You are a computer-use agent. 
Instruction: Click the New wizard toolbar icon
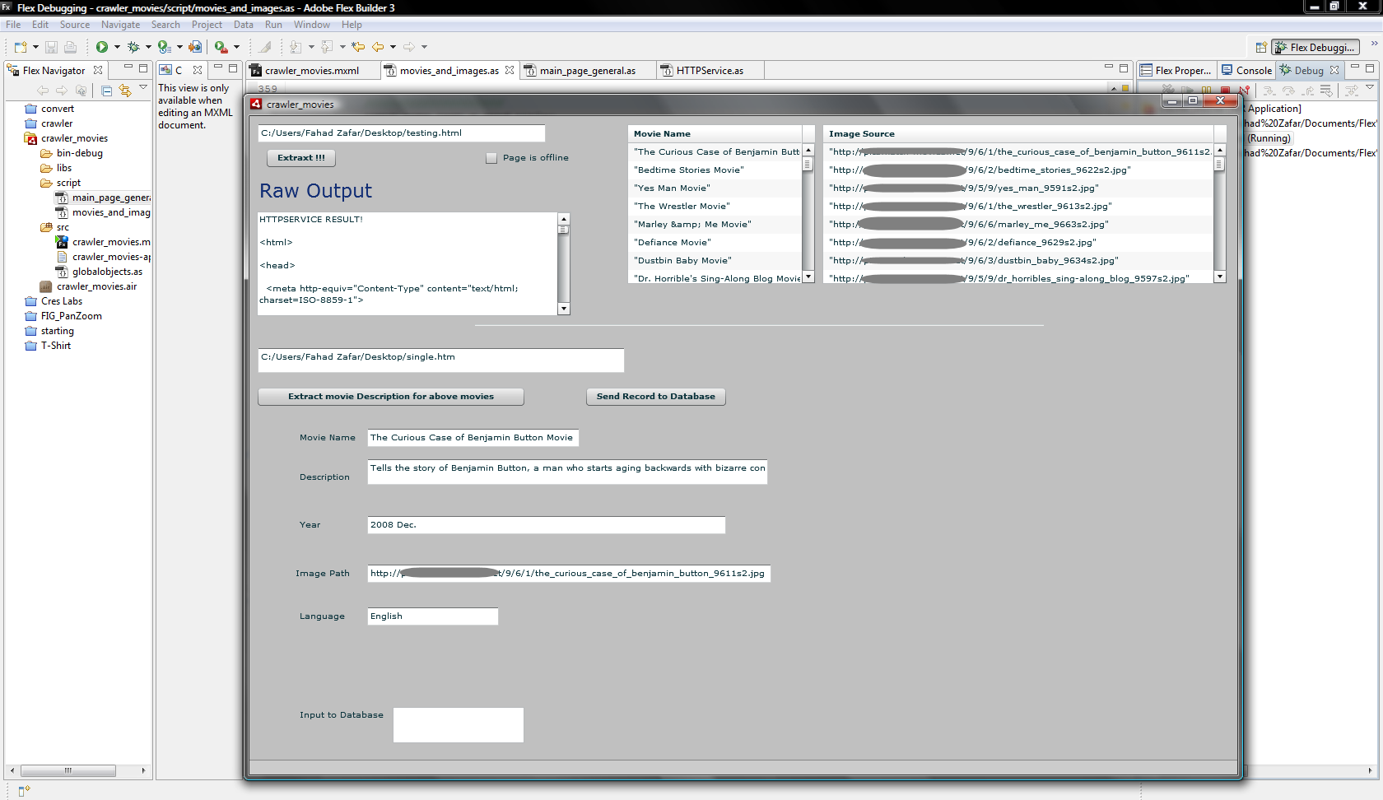(x=21, y=47)
